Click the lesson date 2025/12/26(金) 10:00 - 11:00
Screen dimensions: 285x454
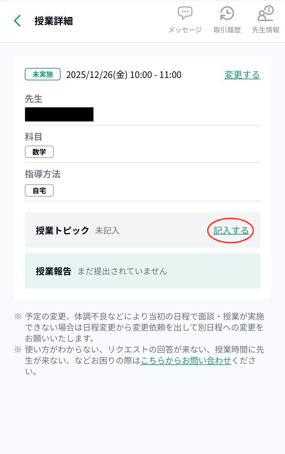point(124,75)
